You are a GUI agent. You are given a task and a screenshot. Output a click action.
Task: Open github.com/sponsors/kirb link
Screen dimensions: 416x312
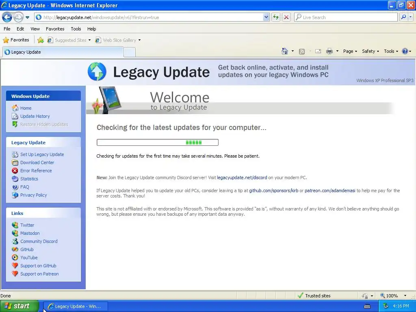pyautogui.click(x=273, y=191)
